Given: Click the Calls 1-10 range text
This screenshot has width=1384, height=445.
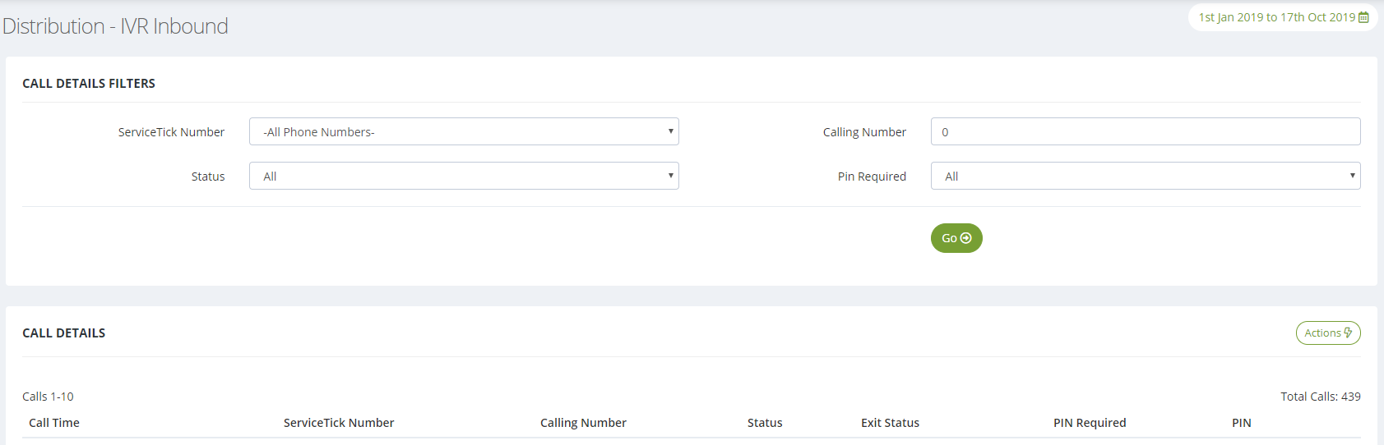Looking at the screenshot, I should 48,397.
